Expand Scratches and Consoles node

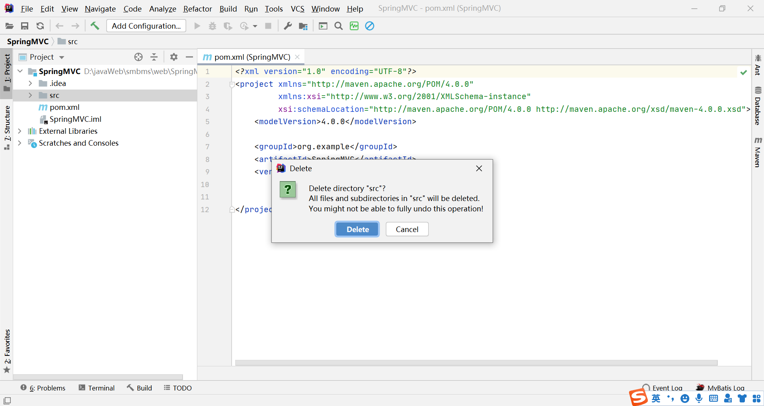(19, 143)
